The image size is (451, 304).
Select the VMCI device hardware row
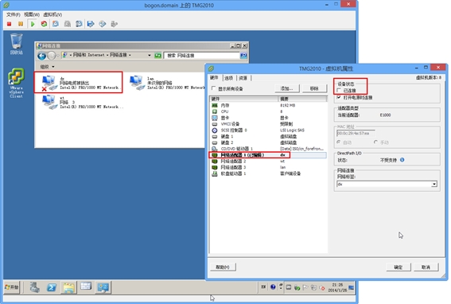pos(268,124)
